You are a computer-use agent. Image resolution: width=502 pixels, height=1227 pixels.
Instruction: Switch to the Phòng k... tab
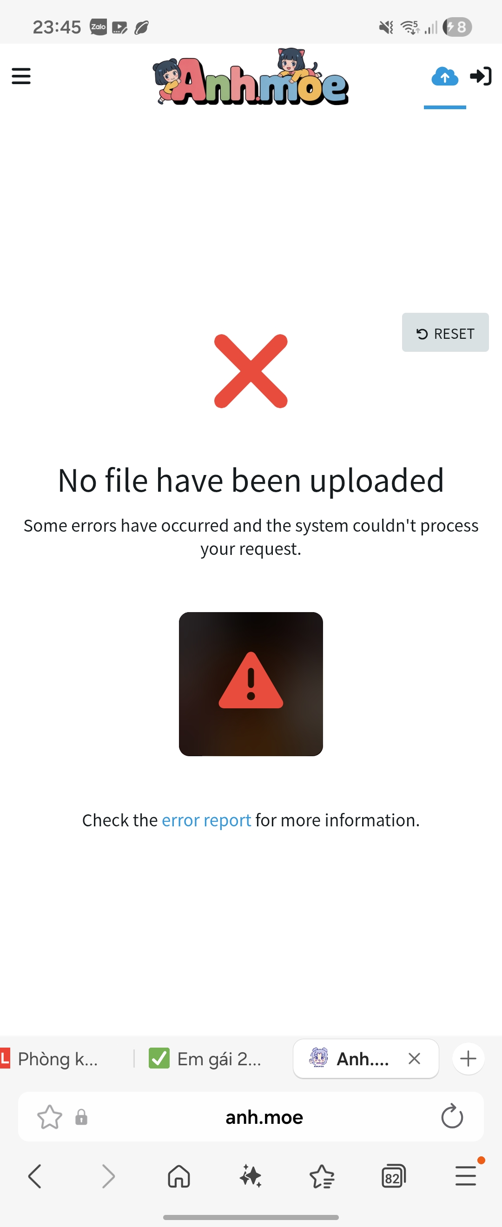[57, 1059]
